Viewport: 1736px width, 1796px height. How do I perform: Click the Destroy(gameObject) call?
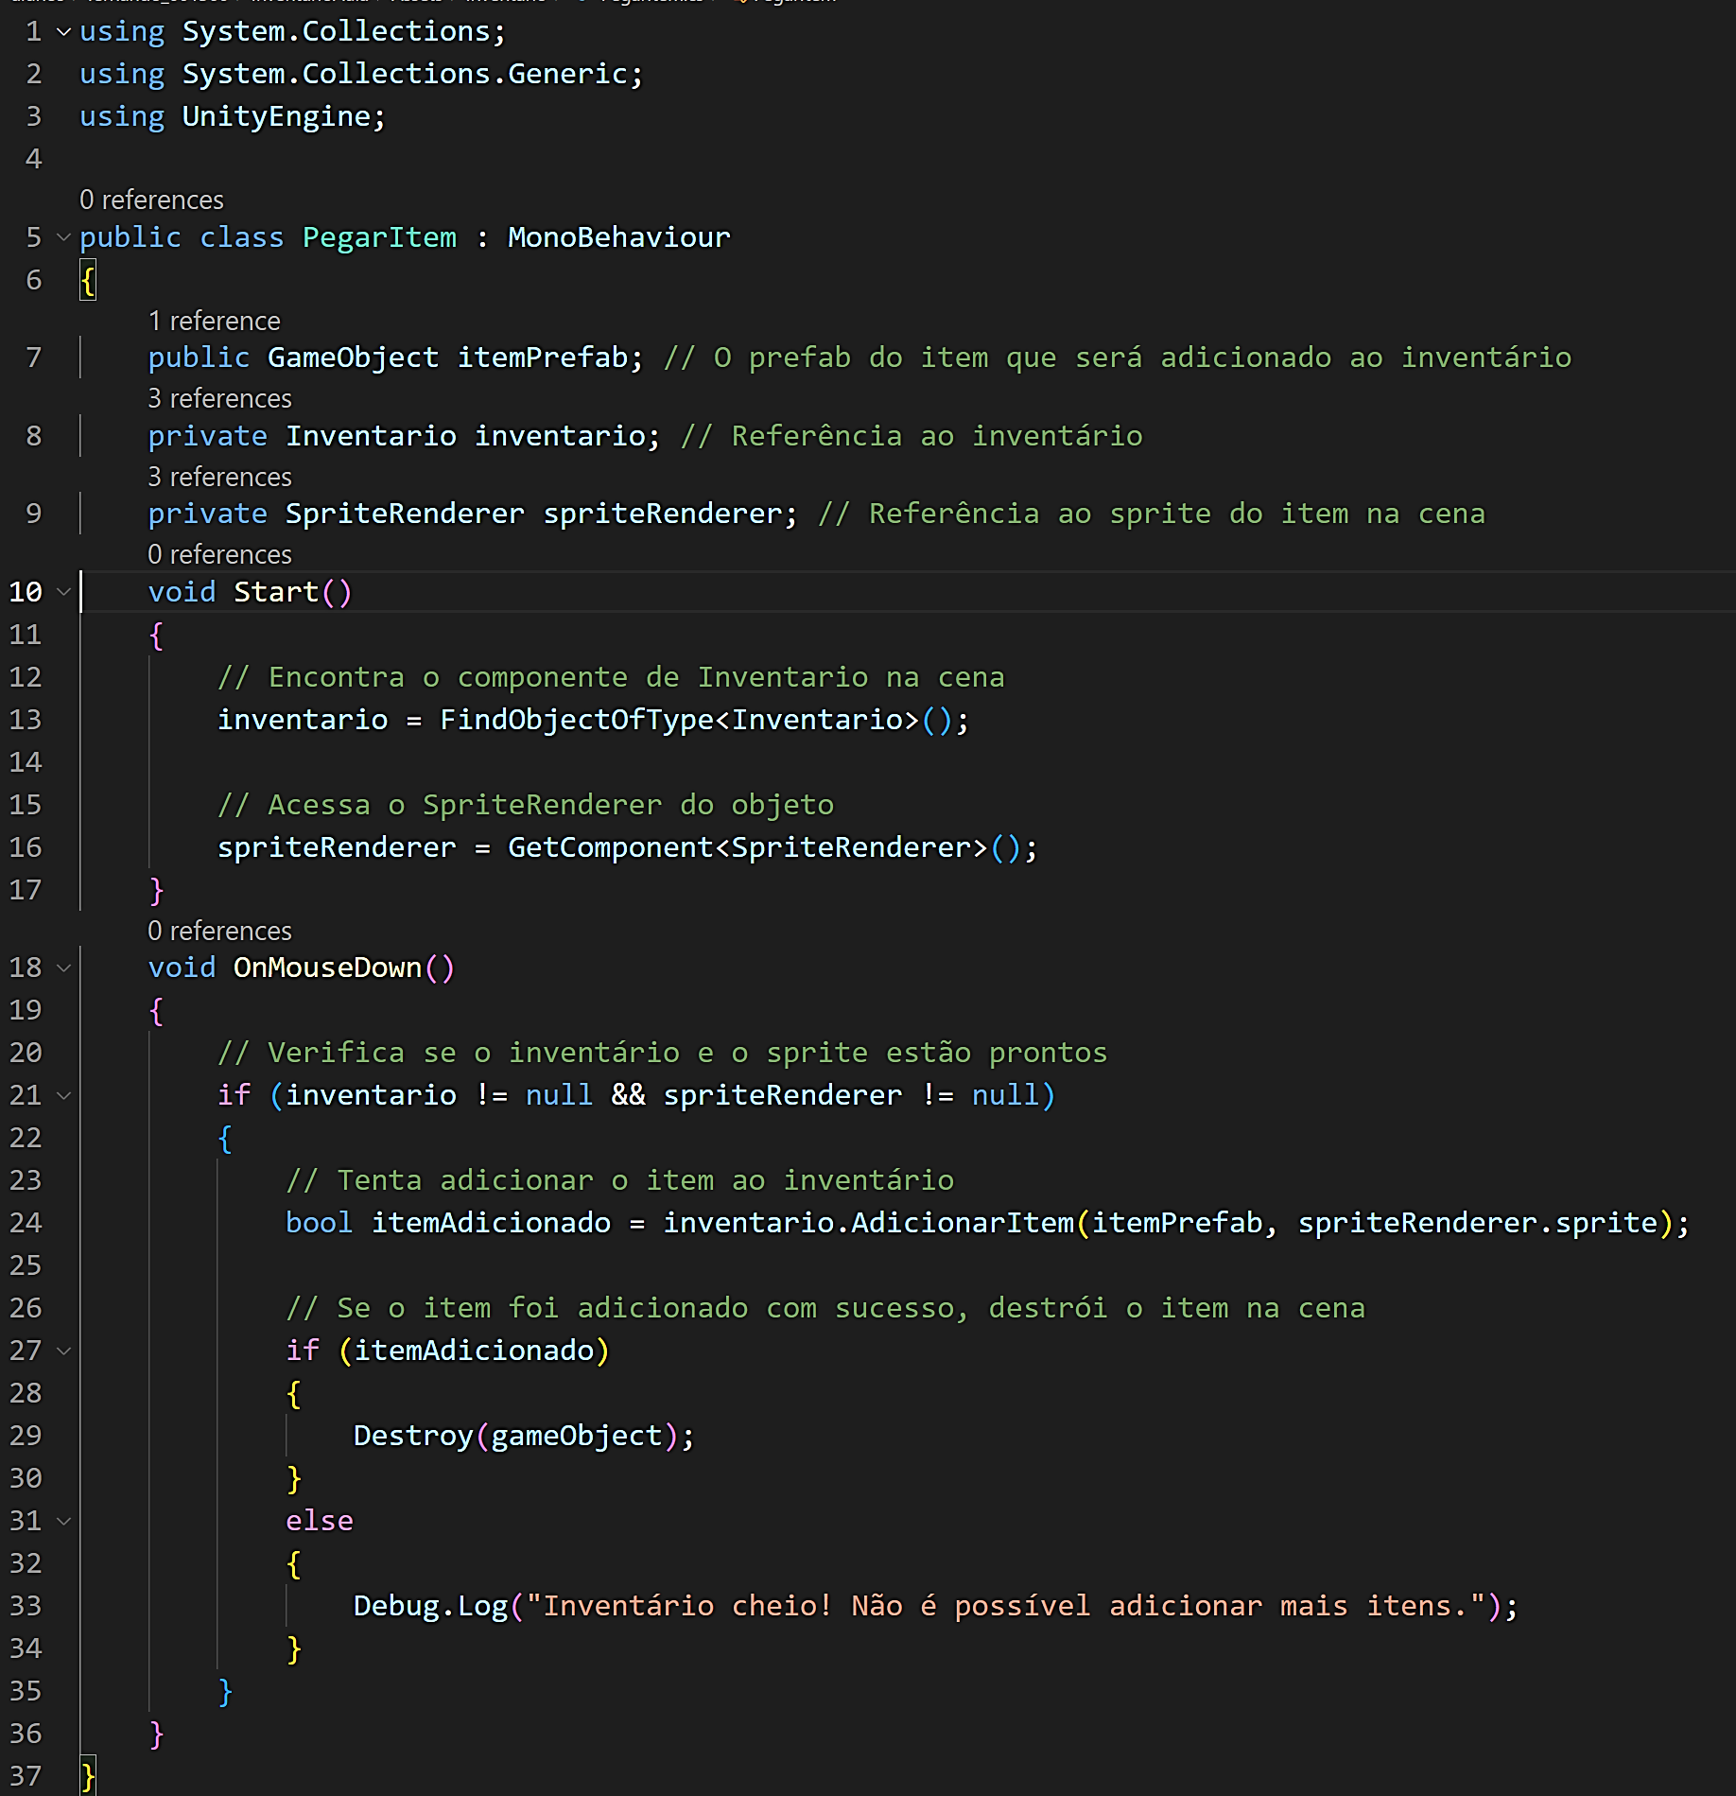pyautogui.click(x=413, y=1436)
